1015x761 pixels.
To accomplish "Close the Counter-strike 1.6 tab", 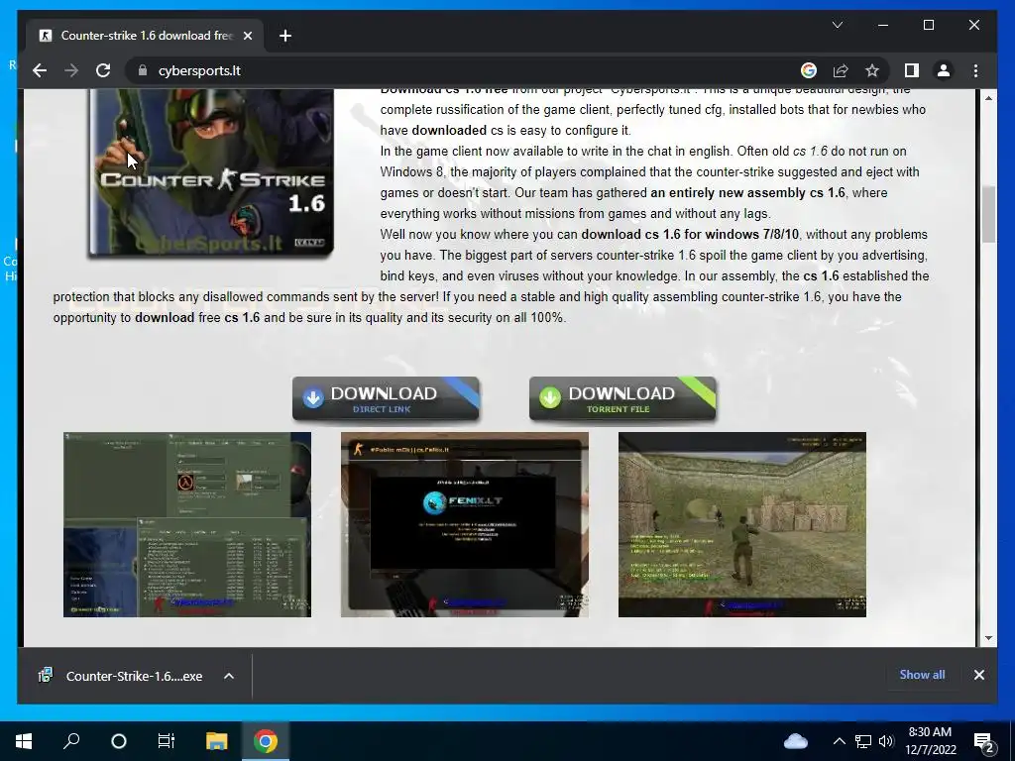I will point(247,36).
